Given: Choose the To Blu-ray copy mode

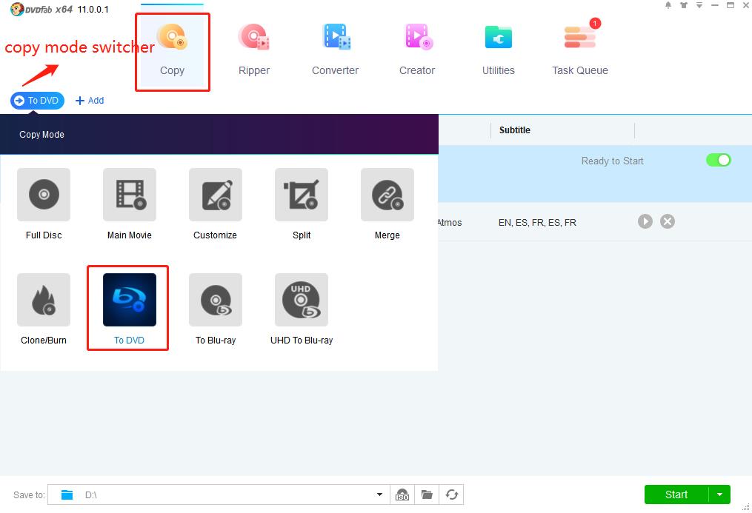Looking at the screenshot, I should [x=215, y=309].
